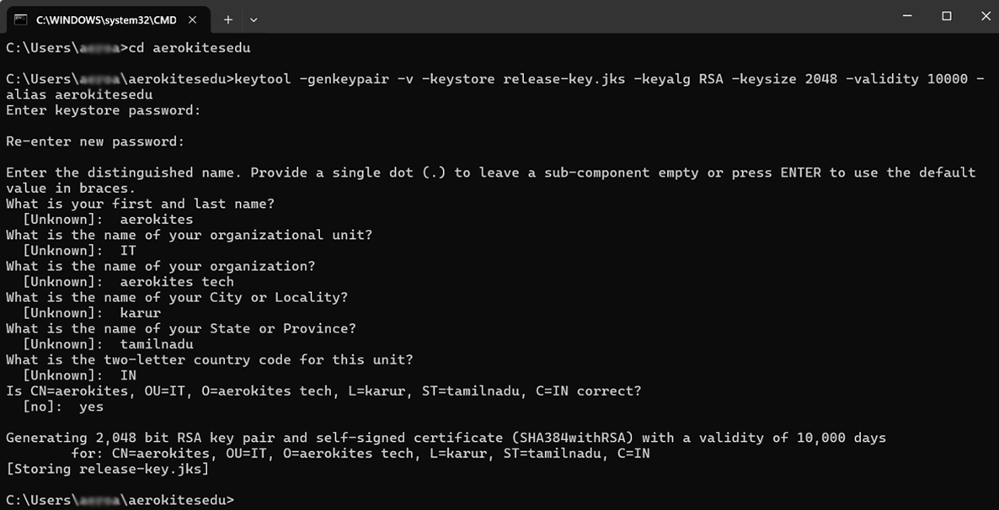
Task: Minimize the terminal window
Action: click(907, 17)
